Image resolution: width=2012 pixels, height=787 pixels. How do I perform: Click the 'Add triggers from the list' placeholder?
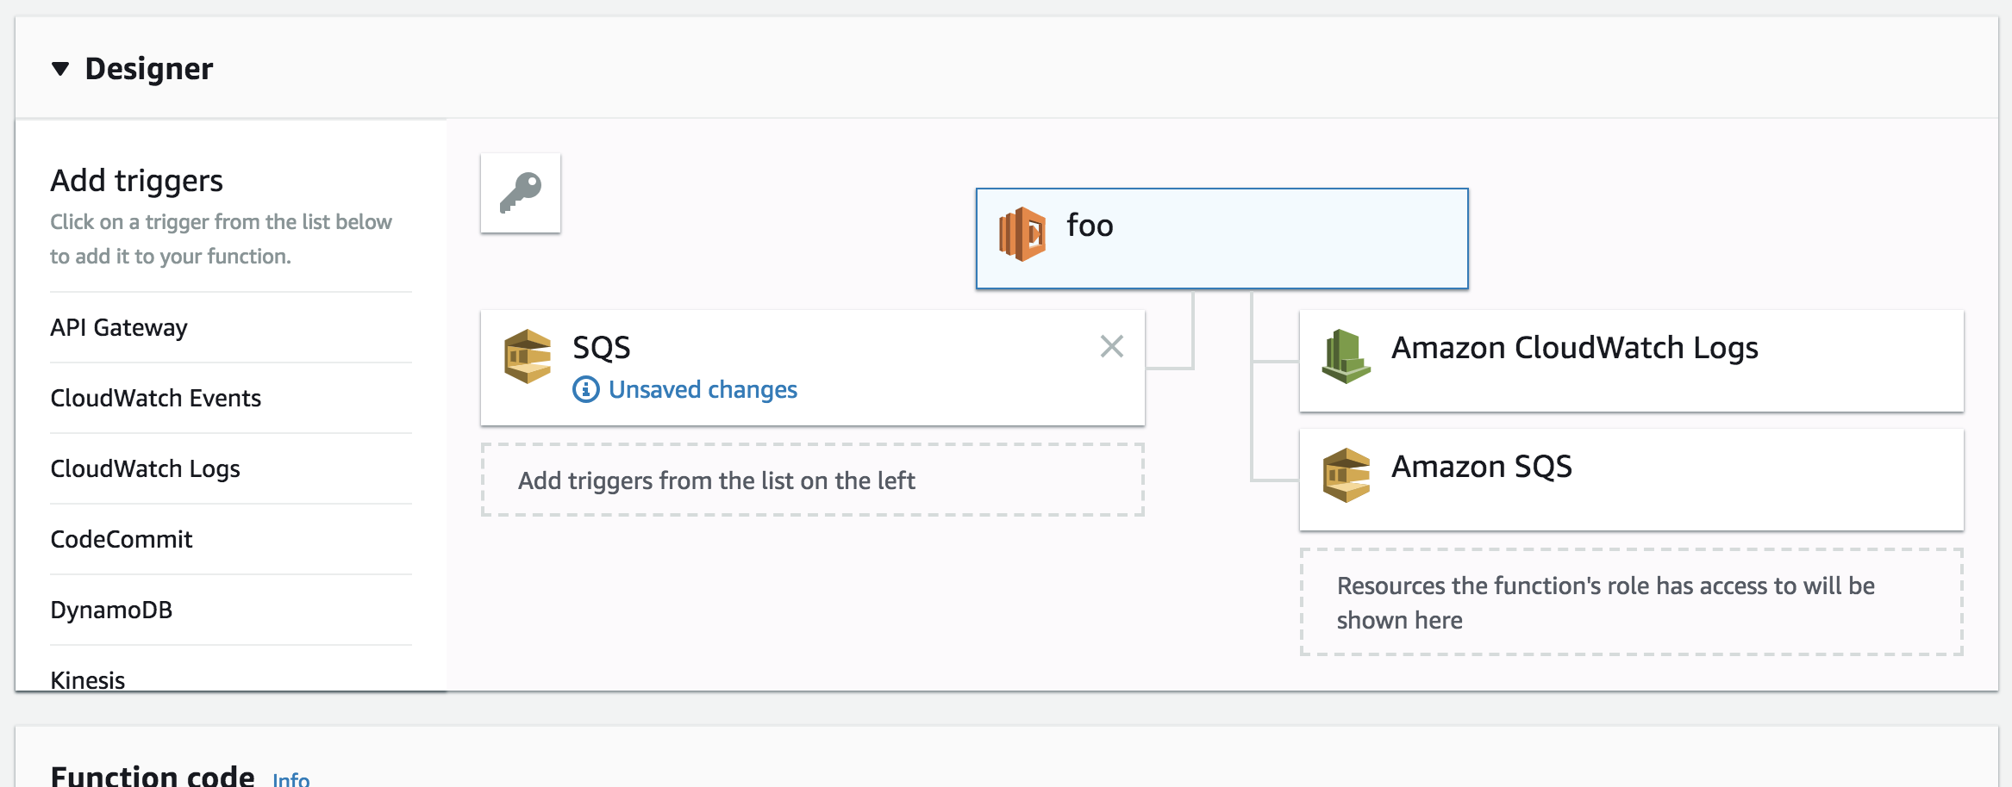(812, 480)
